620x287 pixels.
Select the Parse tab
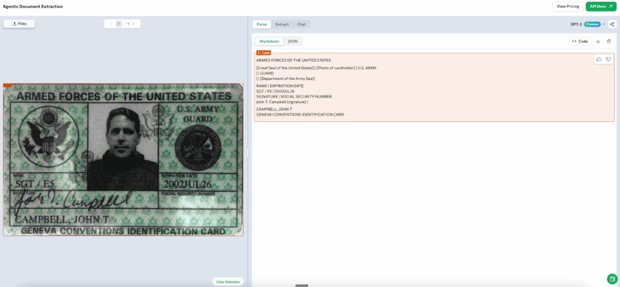(x=262, y=24)
